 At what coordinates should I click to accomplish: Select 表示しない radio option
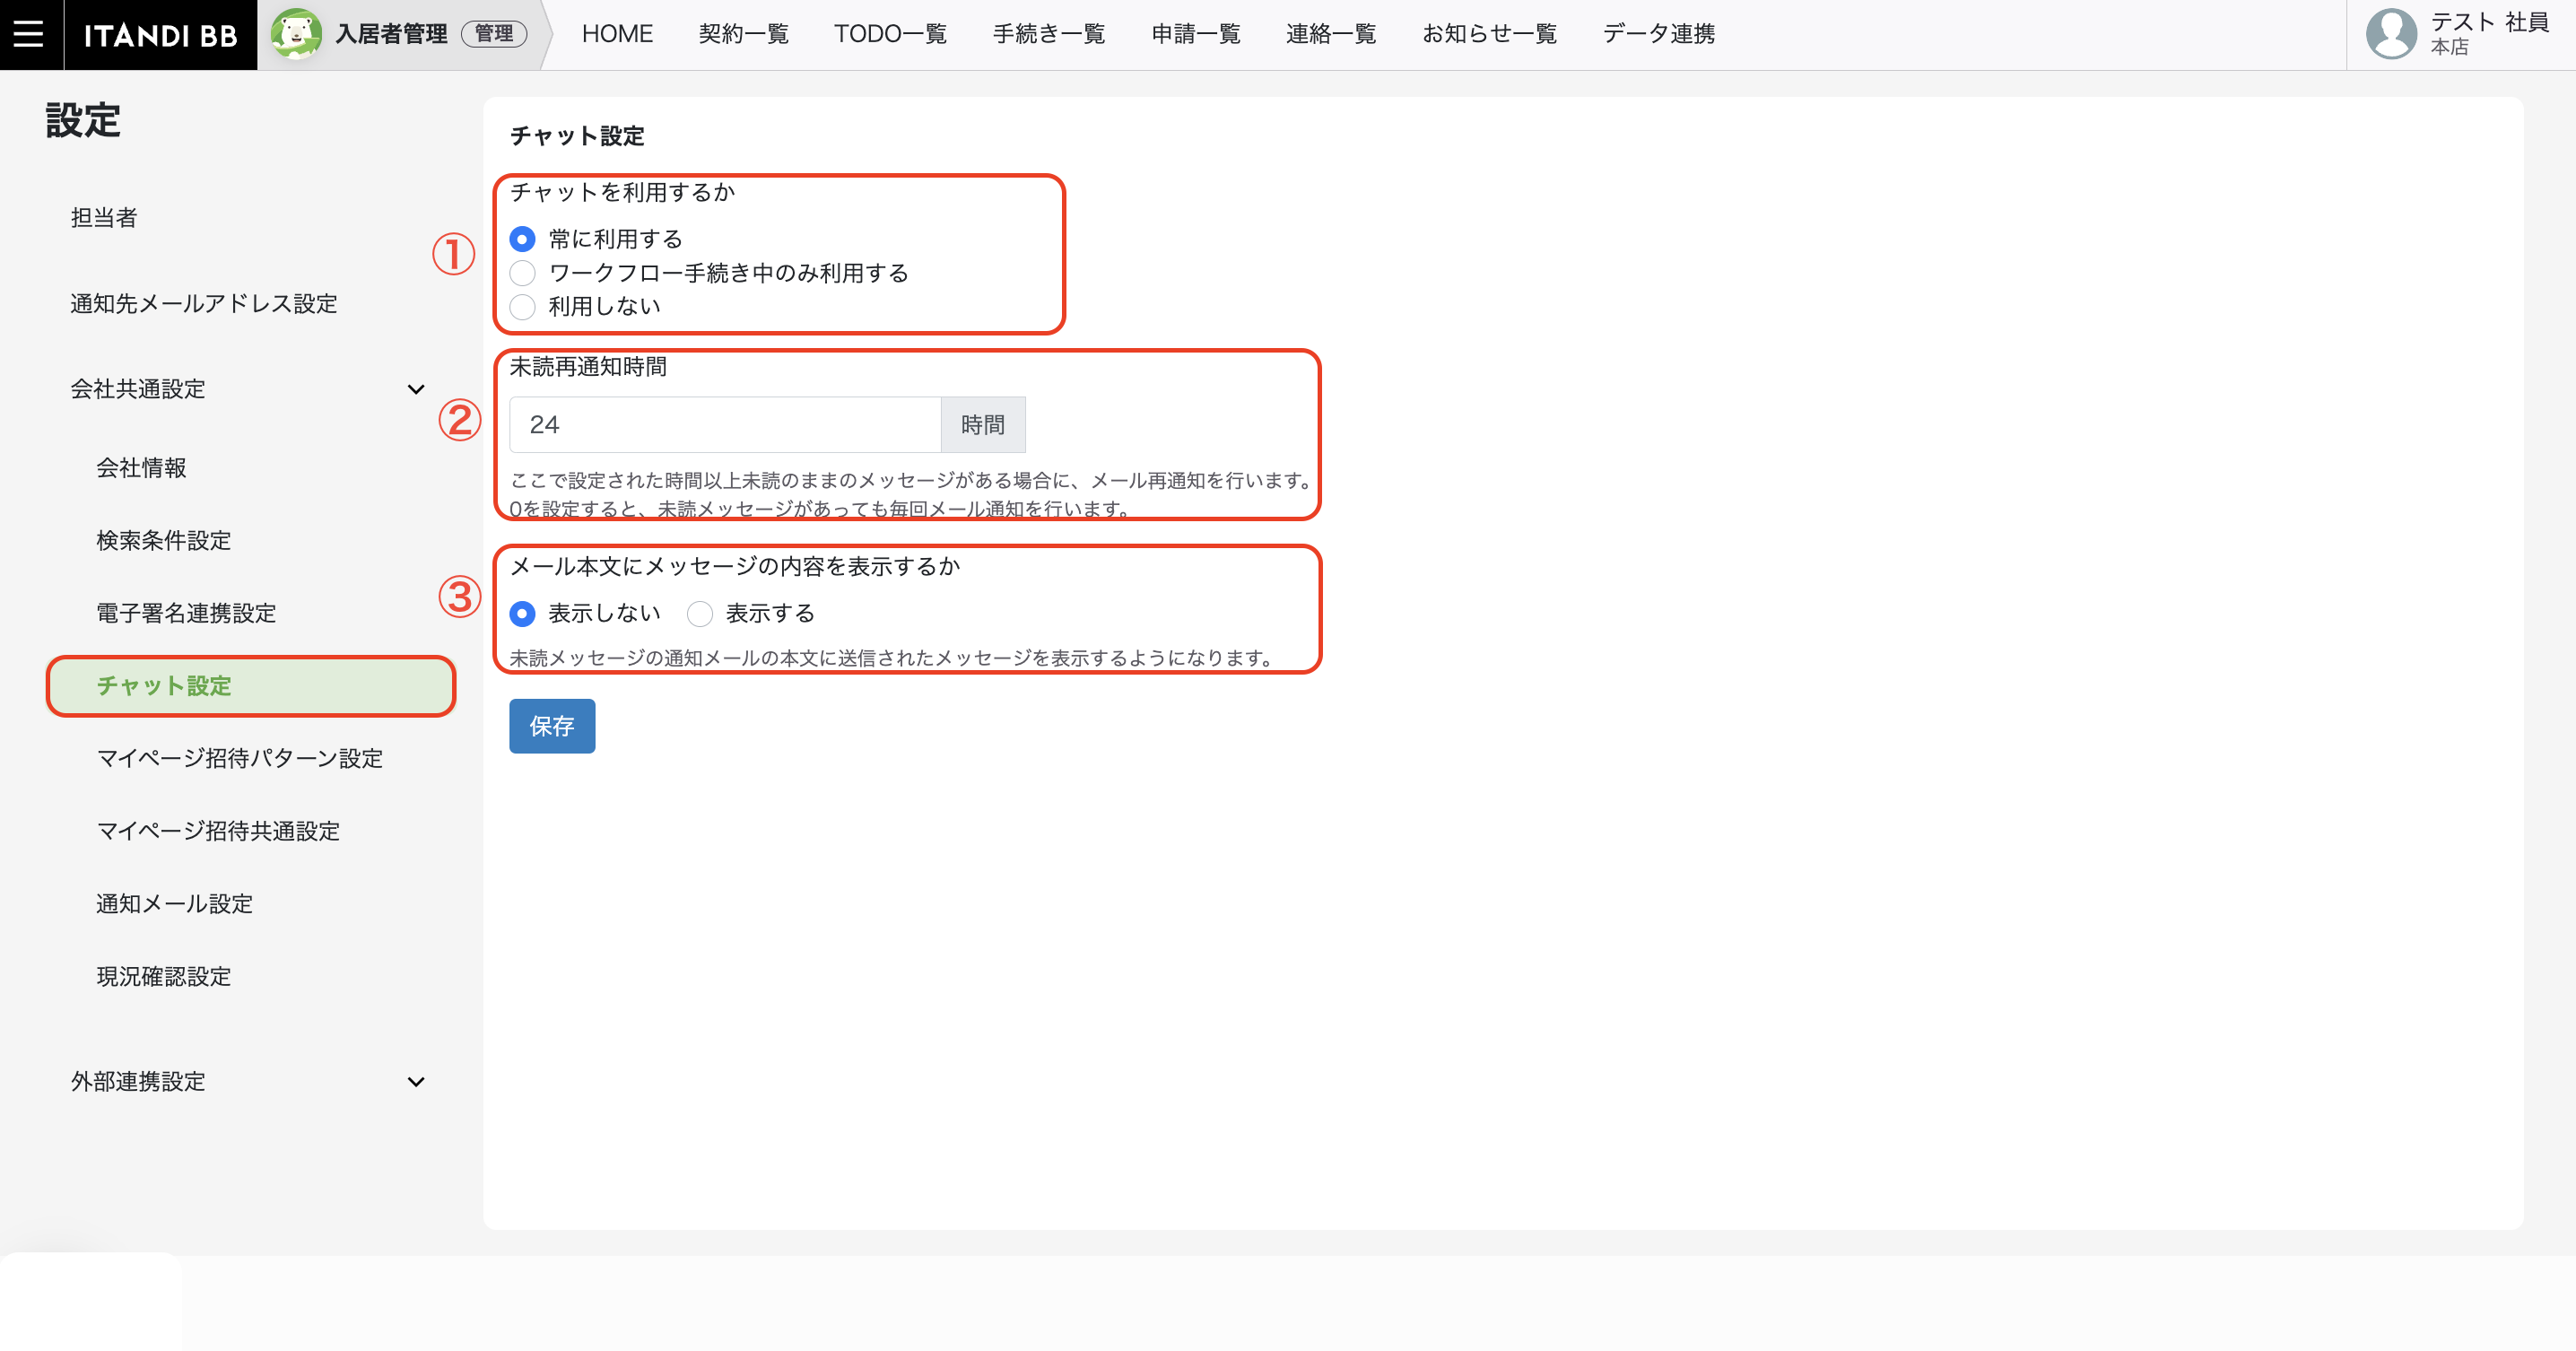[522, 613]
